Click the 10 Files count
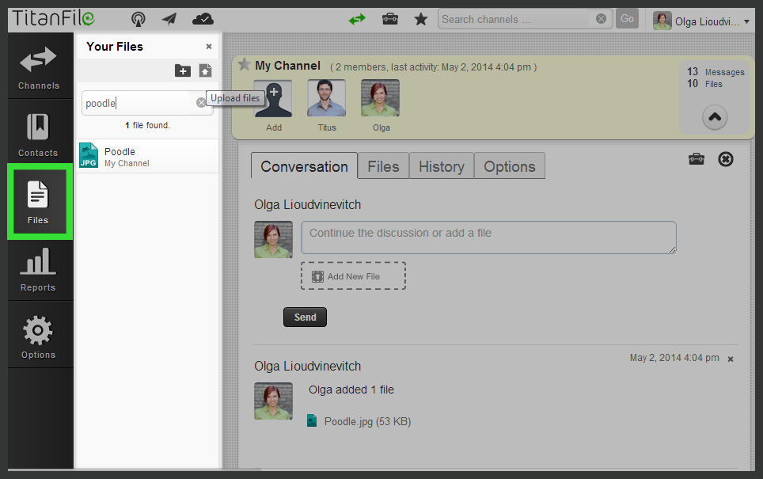This screenshot has width=763, height=479. [704, 84]
